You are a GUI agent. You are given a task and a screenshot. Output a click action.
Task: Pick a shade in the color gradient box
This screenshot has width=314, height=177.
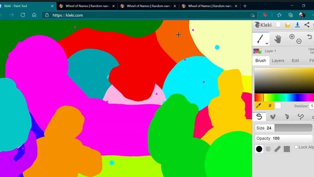coord(284,81)
